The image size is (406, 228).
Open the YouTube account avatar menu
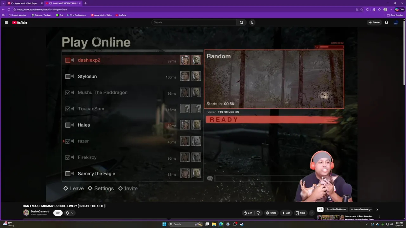point(396,22)
